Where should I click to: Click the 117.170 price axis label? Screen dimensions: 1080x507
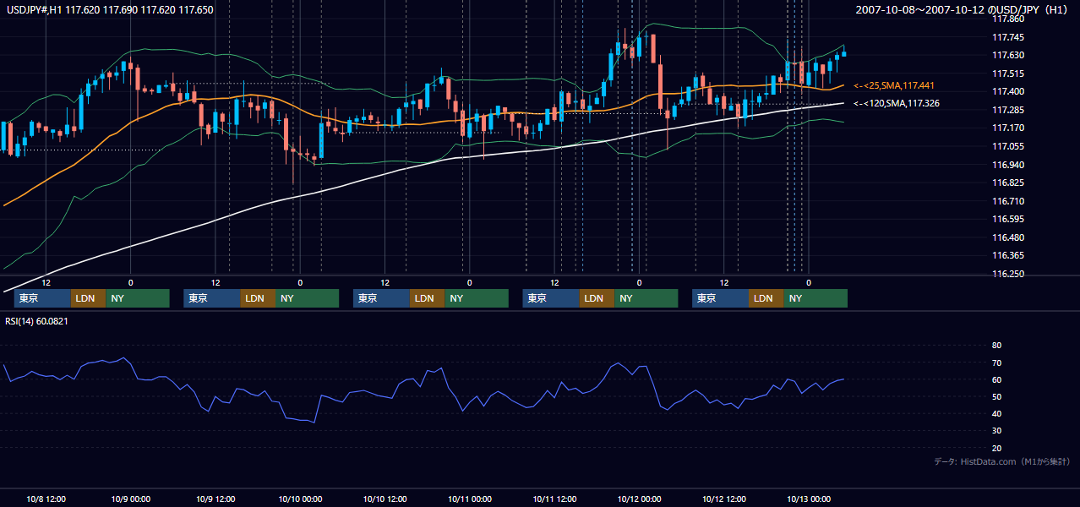tap(1007, 128)
